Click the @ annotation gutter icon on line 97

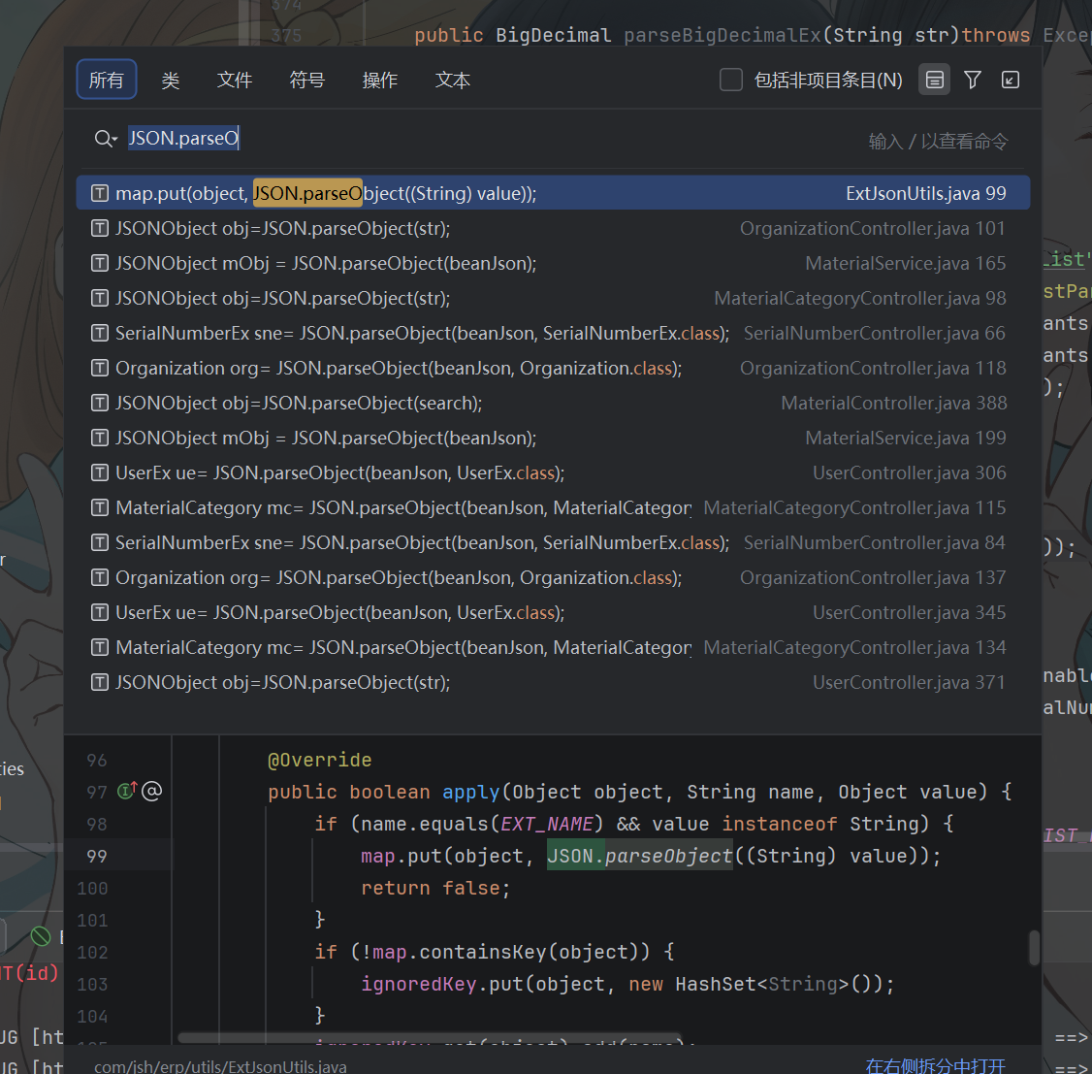tap(152, 791)
